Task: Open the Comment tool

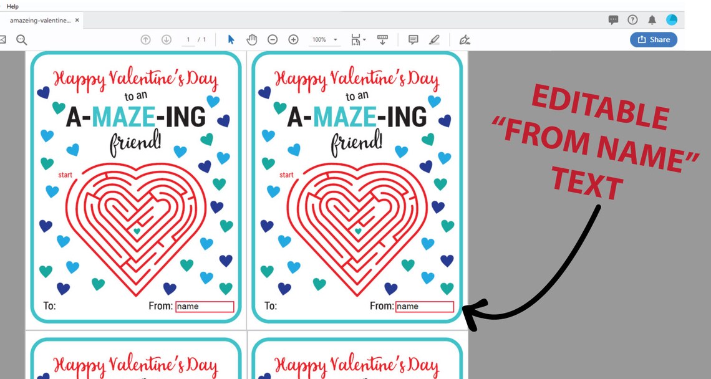Action: [412, 39]
